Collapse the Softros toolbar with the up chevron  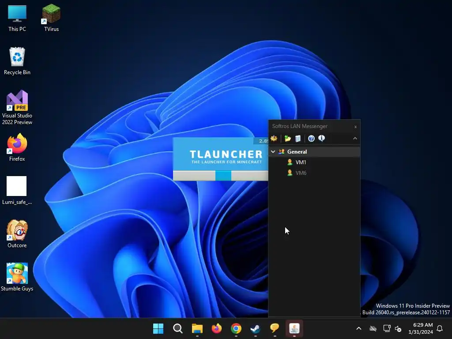coord(355,139)
